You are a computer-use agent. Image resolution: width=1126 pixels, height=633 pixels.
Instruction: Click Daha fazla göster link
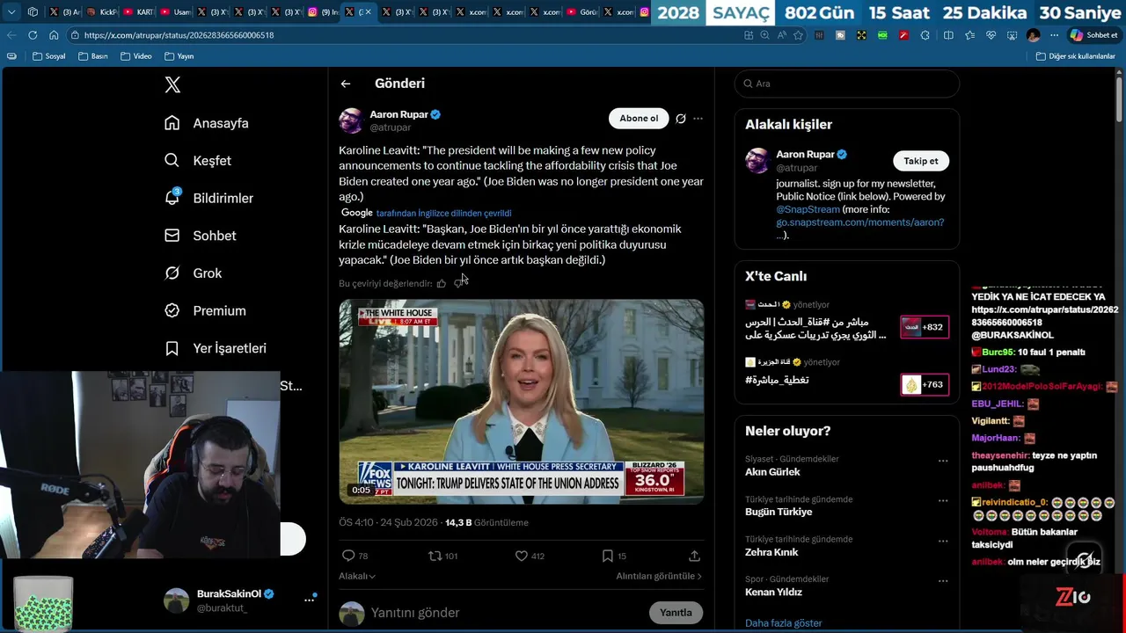783,623
